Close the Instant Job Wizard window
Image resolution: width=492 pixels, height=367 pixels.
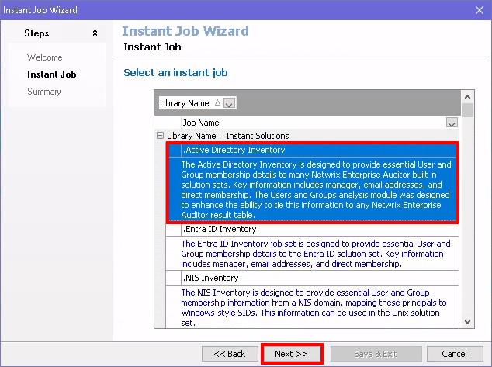[x=479, y=10]
